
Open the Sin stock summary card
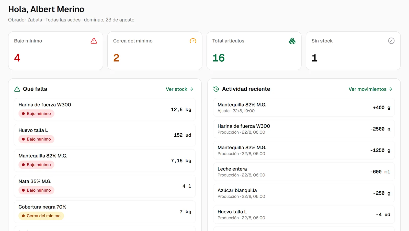[353, 51]
